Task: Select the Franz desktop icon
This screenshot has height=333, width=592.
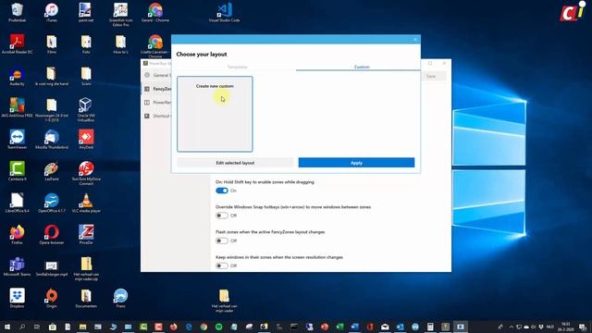Action: click(120, 298)
